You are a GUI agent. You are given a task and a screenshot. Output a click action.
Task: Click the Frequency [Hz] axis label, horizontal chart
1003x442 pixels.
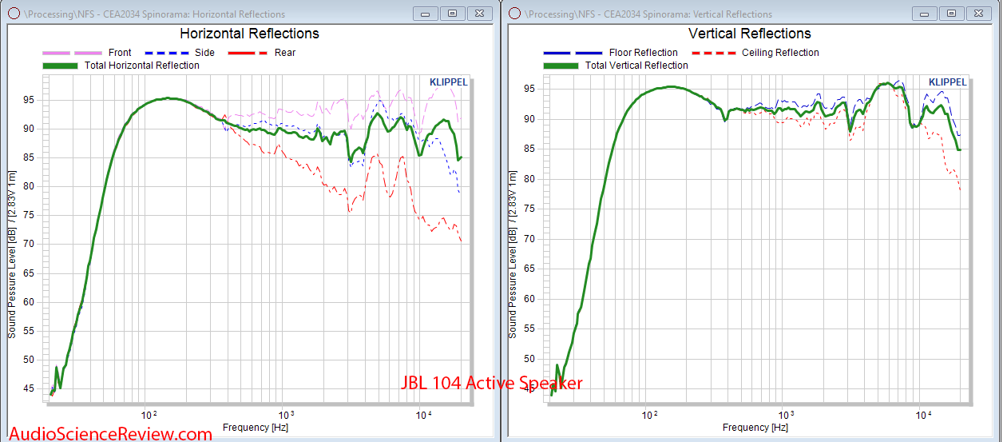(255, 428)
